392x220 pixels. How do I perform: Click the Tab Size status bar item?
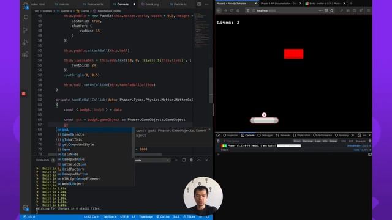click(x=110, y=217)
